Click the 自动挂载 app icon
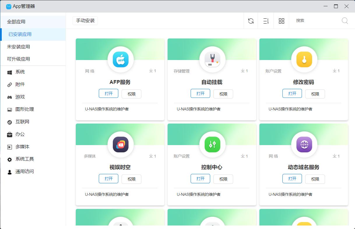This screenshot has width=355, height=229. (x=212, y=59)
